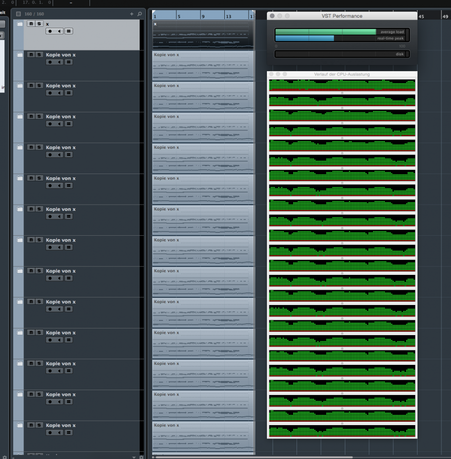Open track visibility list icon beside 160 / 160
This screenshot has width=451, height=459.
tap(18, 14)
